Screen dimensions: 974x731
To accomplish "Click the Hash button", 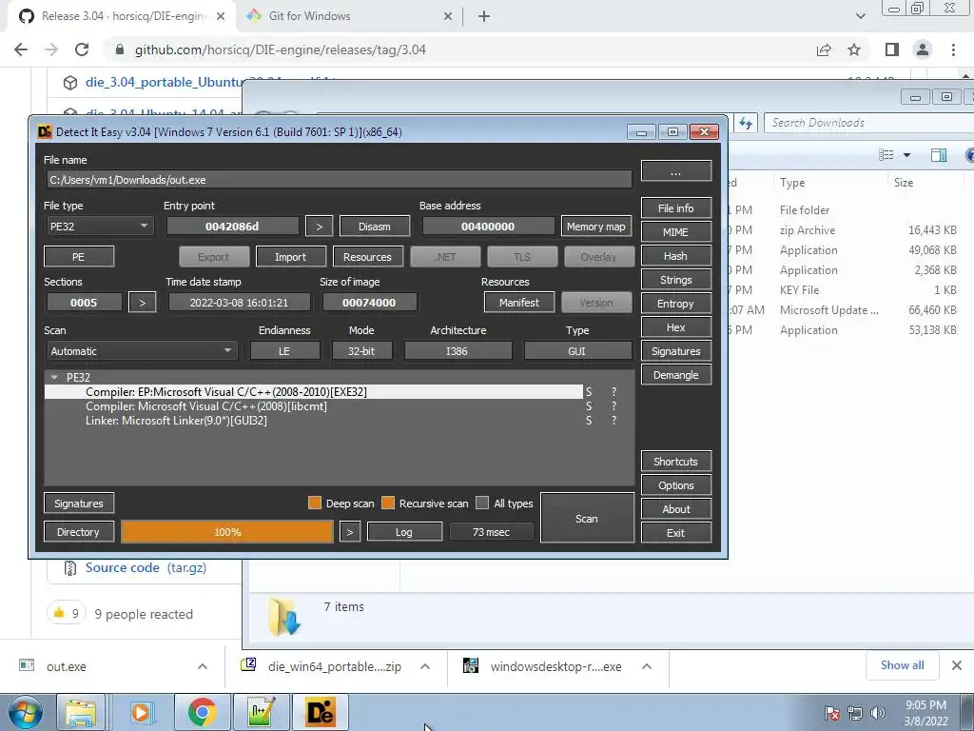I will click(x=676, y=256).
